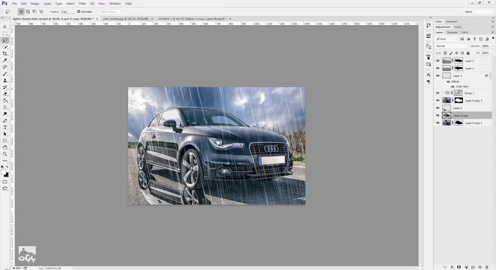Reset default foreground and background colors
This screenshot has height=270, width=496.
(x=2, y=166)
